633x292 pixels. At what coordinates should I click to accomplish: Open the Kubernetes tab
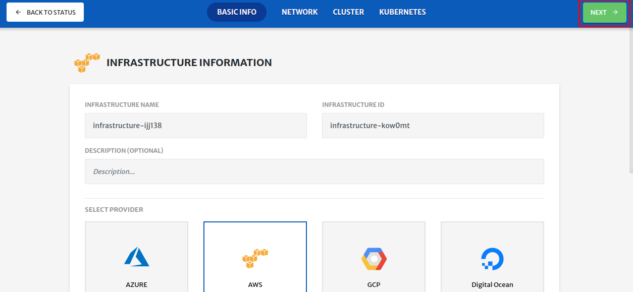point(402,12)
